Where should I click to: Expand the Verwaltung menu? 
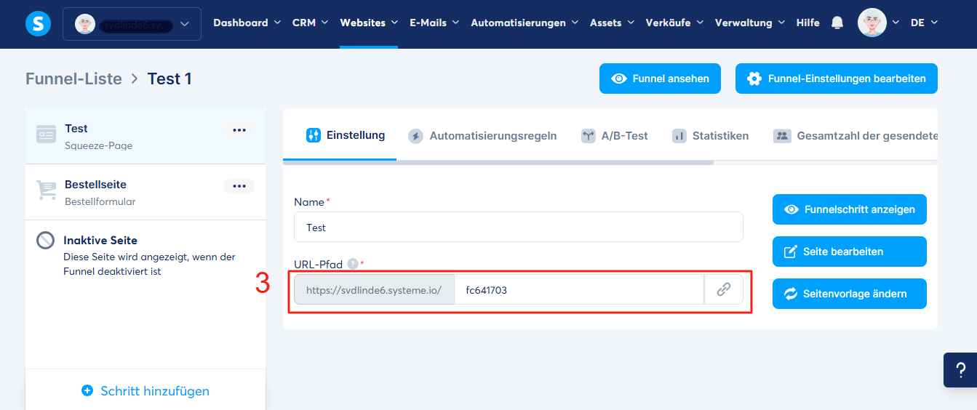pyautogui.click(x=750, y=23)
